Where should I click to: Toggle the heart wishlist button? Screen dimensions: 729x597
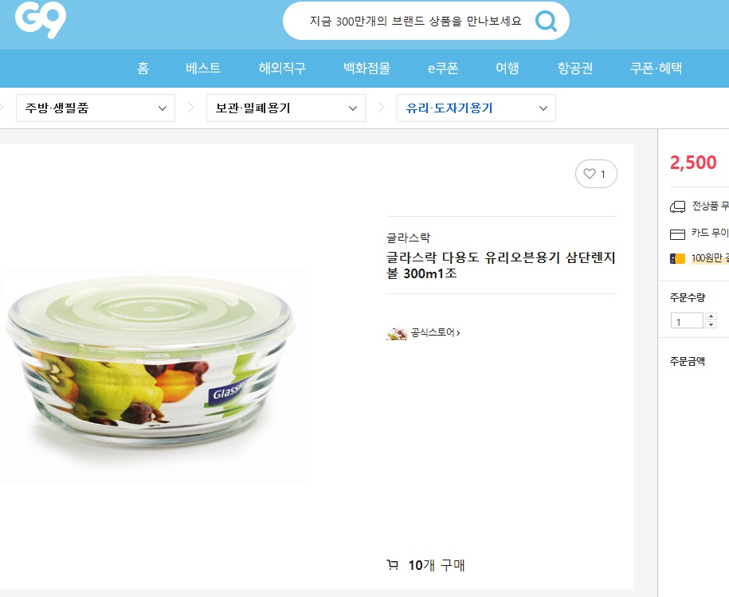click(x=596, y=174)
